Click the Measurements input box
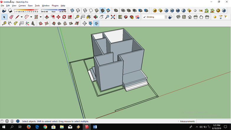 213,121
